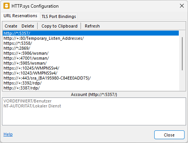Select the https://+:443/sra_ reservation
188x143 pixels.
coord(91,78)
